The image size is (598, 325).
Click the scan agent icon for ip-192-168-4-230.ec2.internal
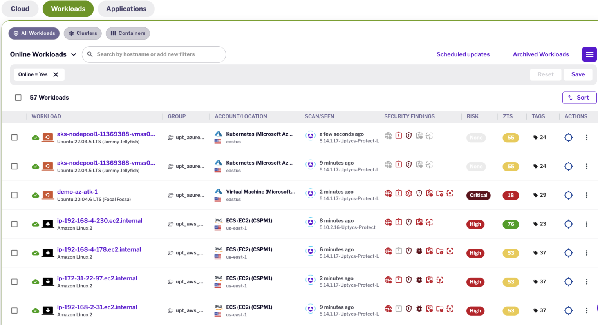click(311, 222)
